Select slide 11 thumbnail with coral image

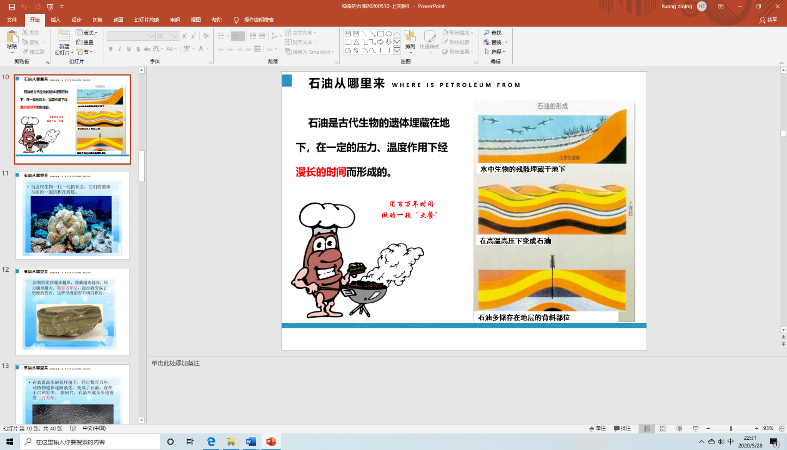pos(72,216)
